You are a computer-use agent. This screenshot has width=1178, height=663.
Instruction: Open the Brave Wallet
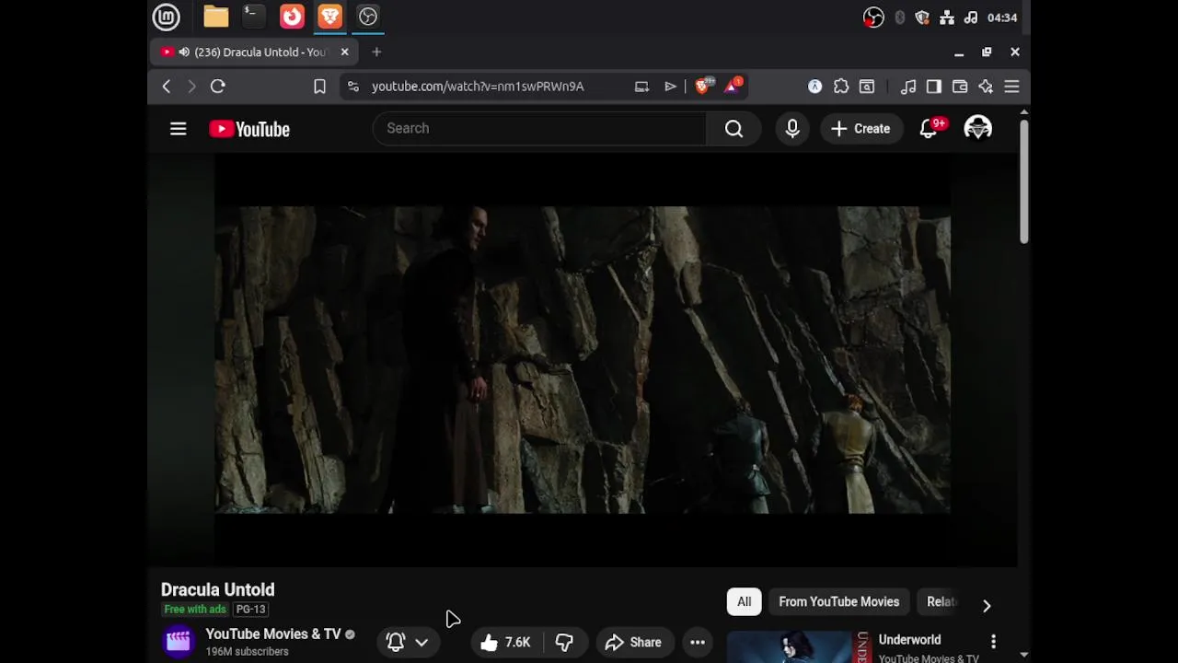coord(960,87)
